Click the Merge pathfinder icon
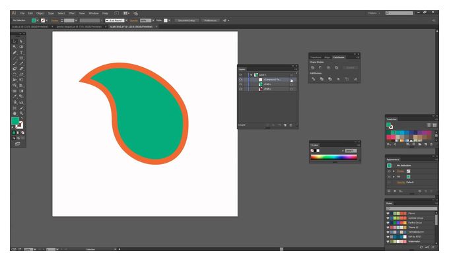Screen dimensions: 449x261 coord(330,79)
